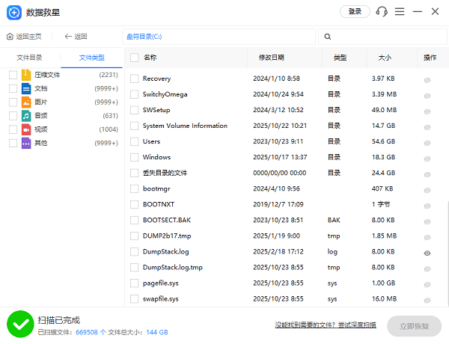449x344 pixels.
Task: Click the pictures category icon
Action: click(26, 102)
